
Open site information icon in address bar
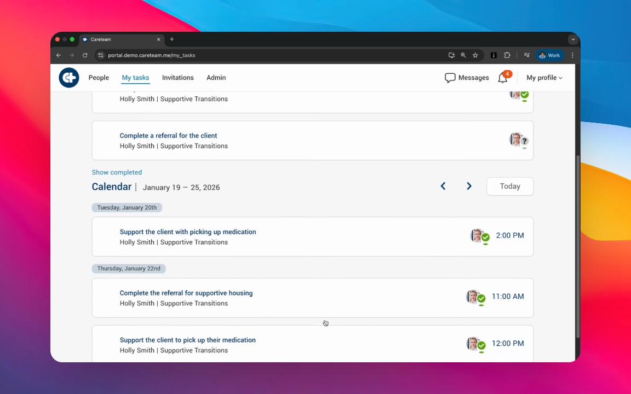(x=101, y=55)
